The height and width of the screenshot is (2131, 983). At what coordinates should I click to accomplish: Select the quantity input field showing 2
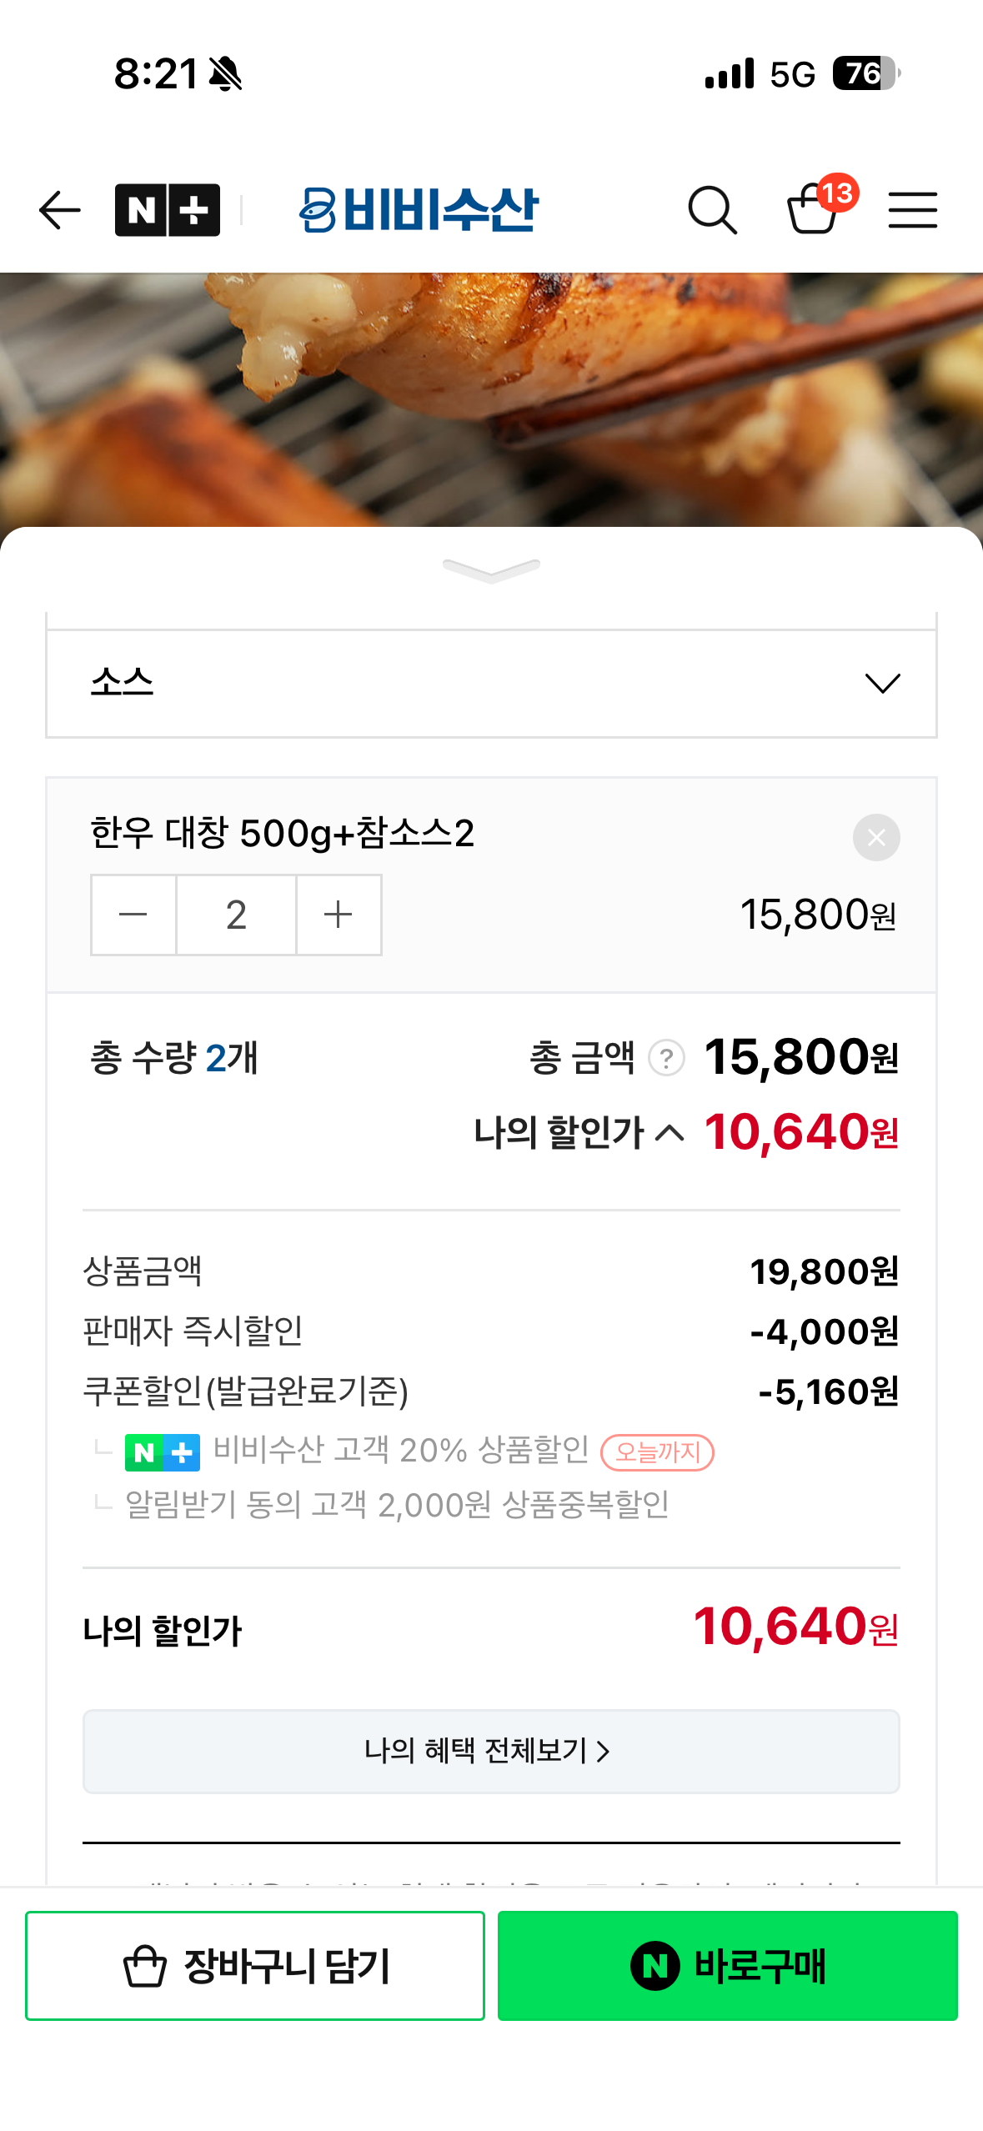click(x=236, y=915)
